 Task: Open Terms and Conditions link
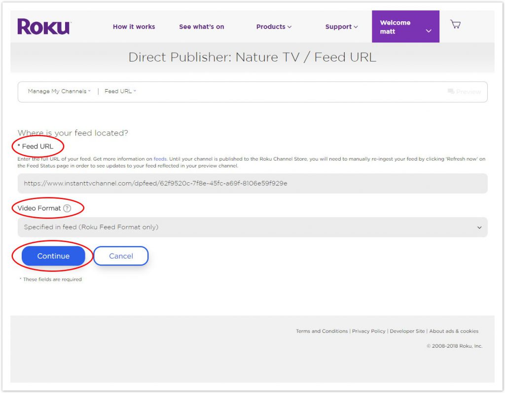click(322, 331)
